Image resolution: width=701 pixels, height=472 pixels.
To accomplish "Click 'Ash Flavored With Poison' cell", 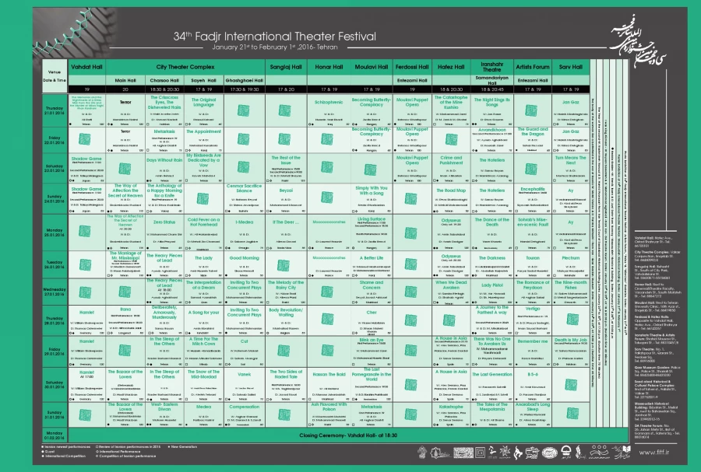I will click(x=329, y=414).
